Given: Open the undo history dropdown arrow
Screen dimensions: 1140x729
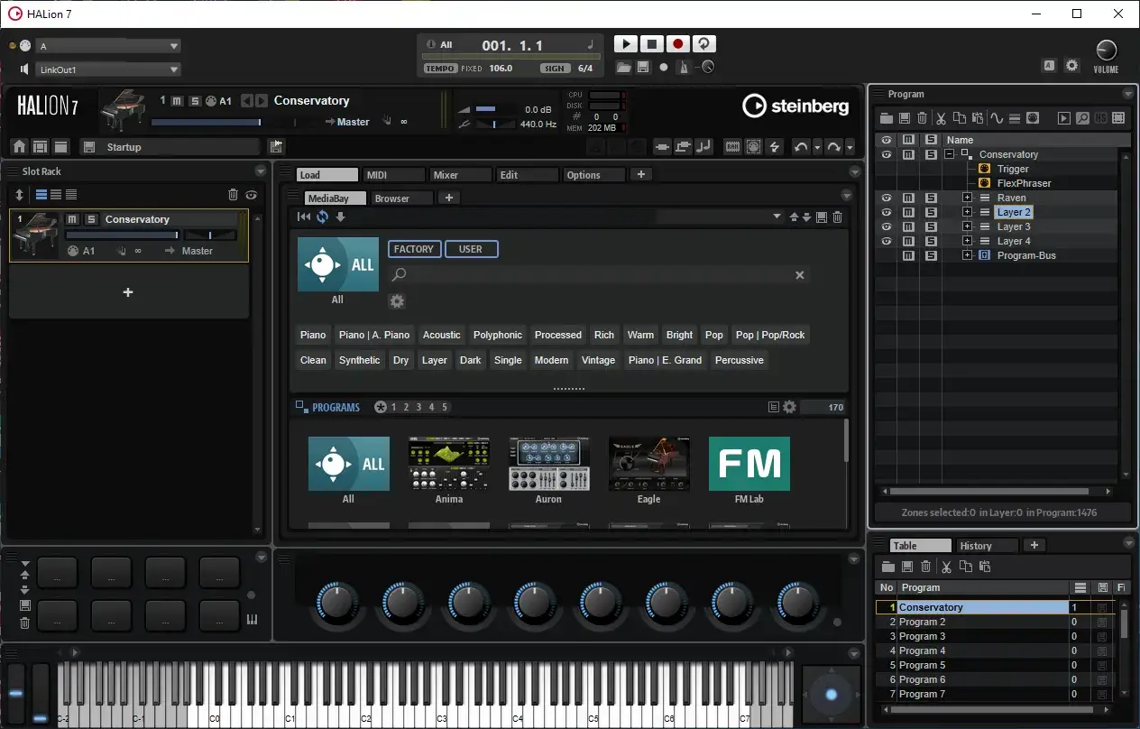Looking at the screenshot, I should (817, 147).
